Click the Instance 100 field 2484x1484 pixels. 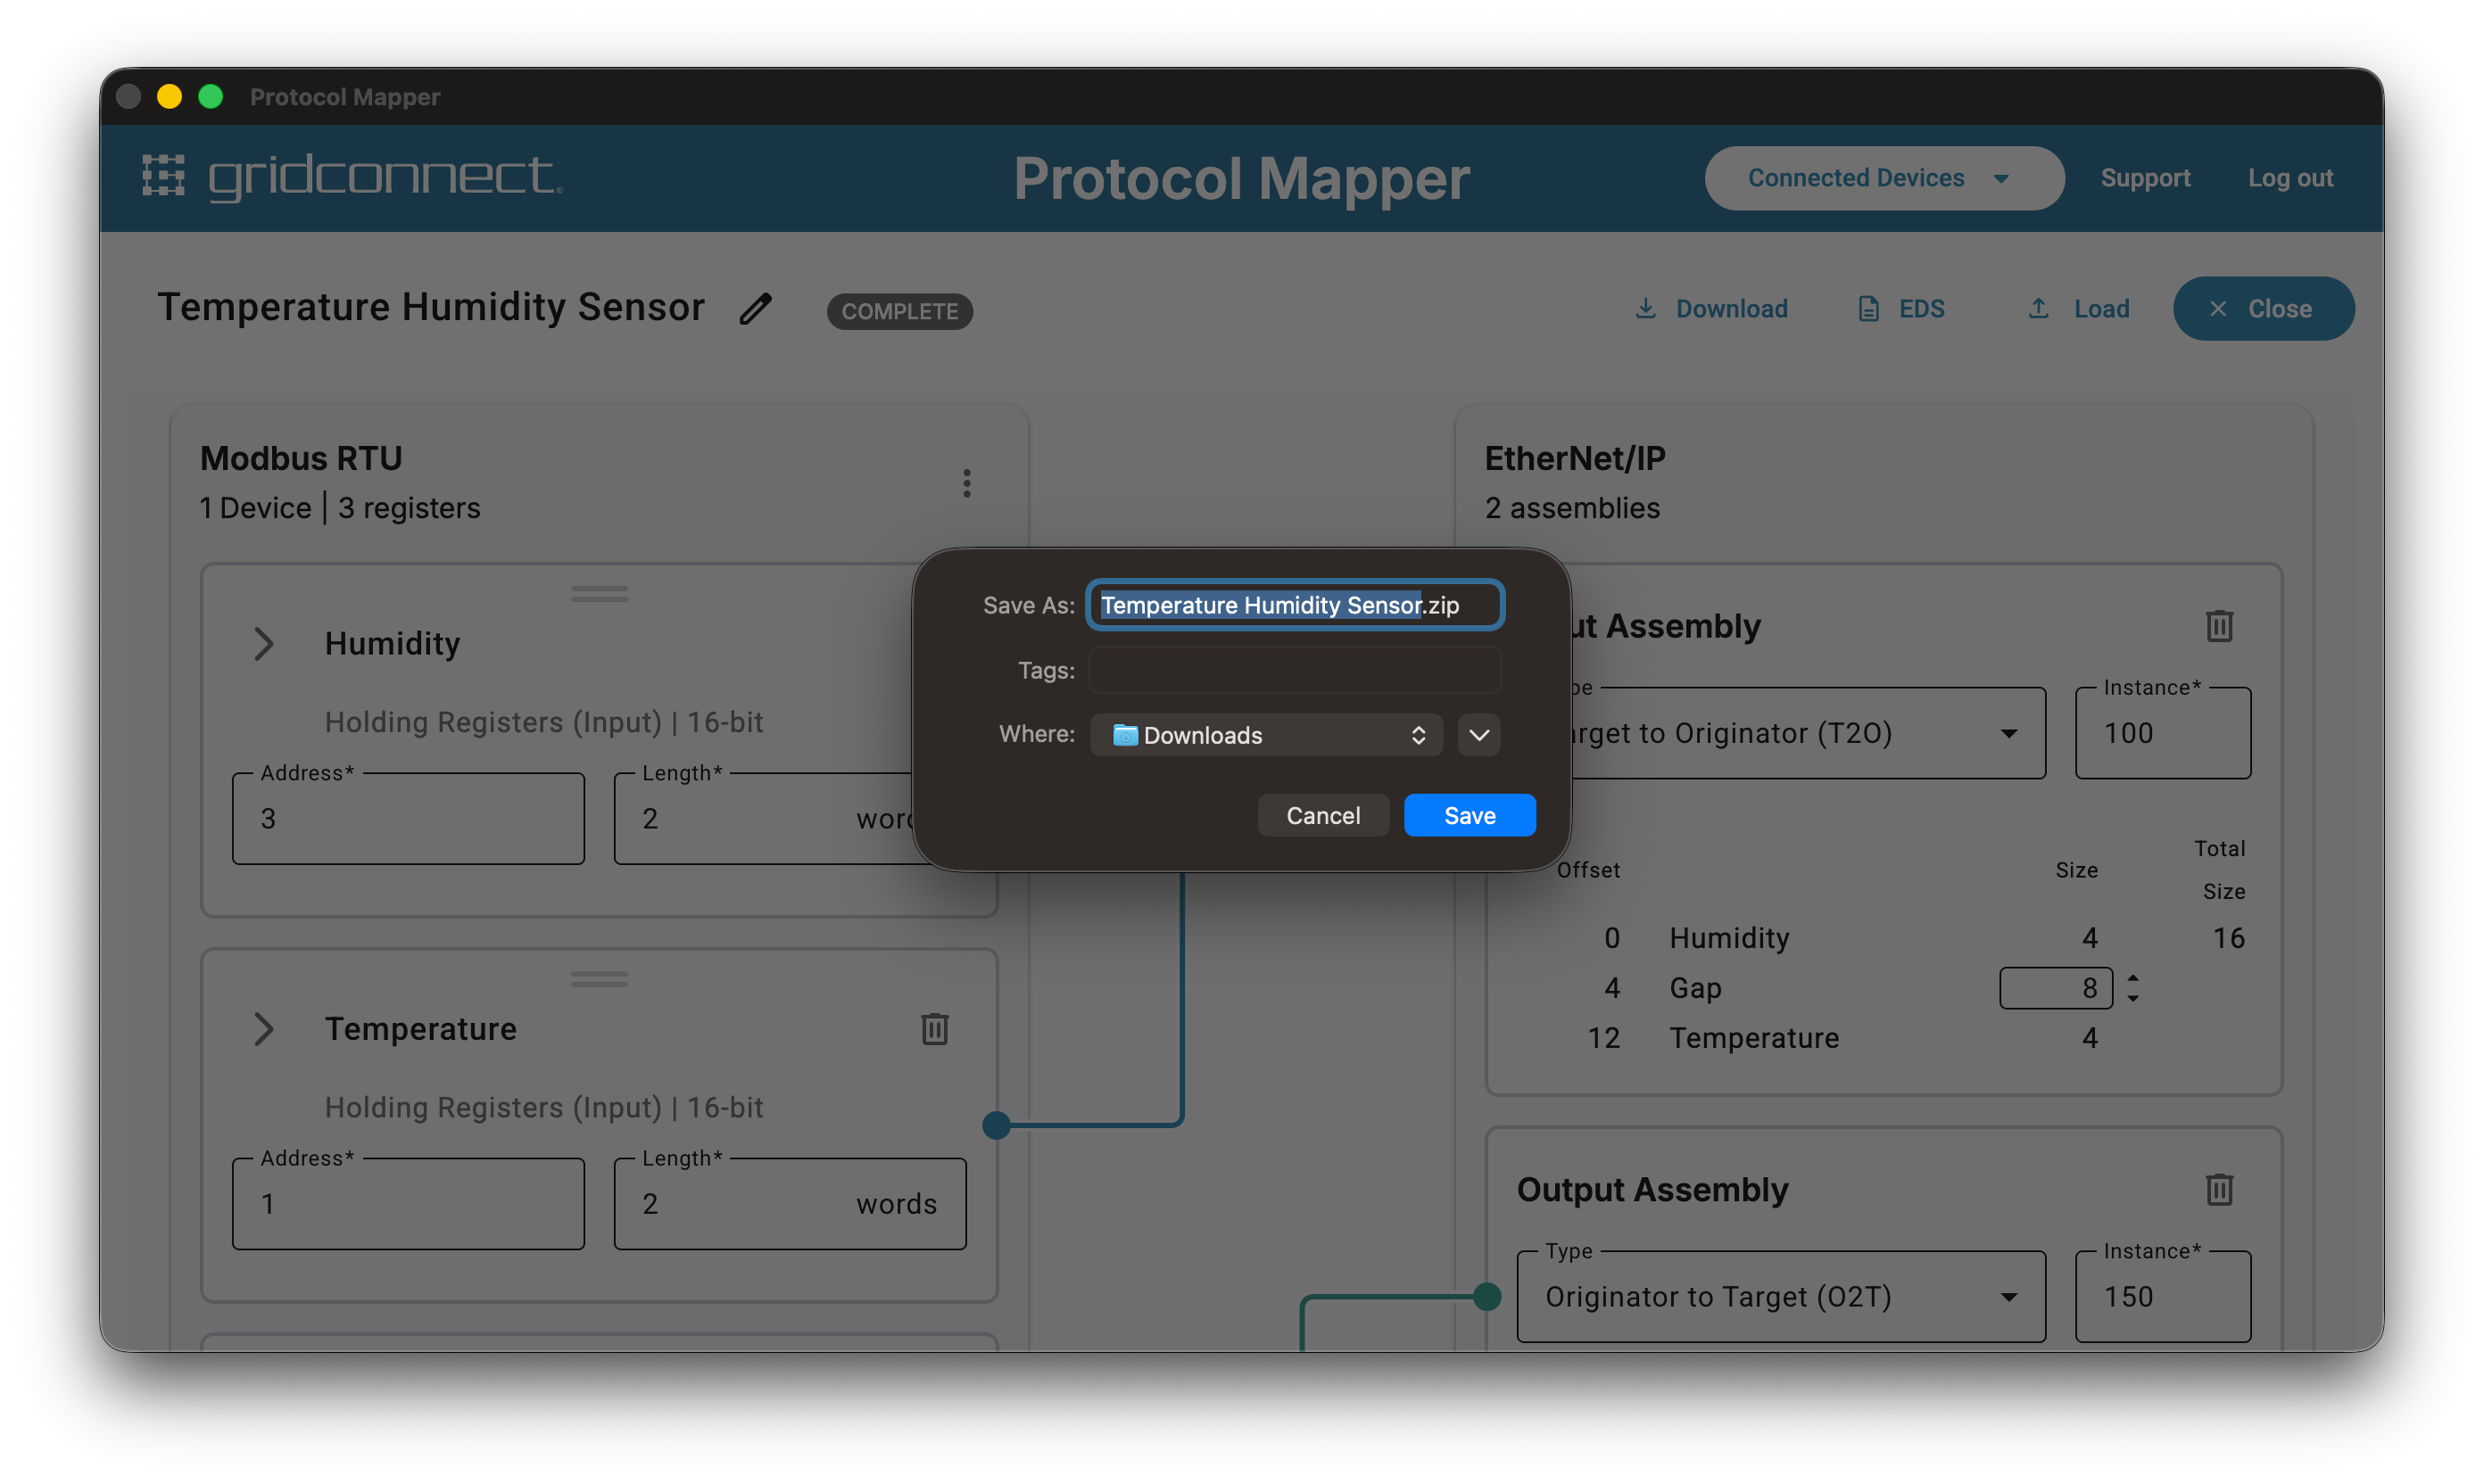coord(2163,733)
